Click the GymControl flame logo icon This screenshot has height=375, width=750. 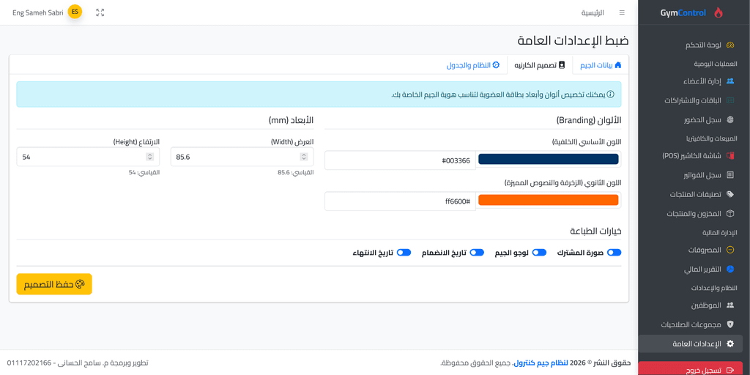718,13
